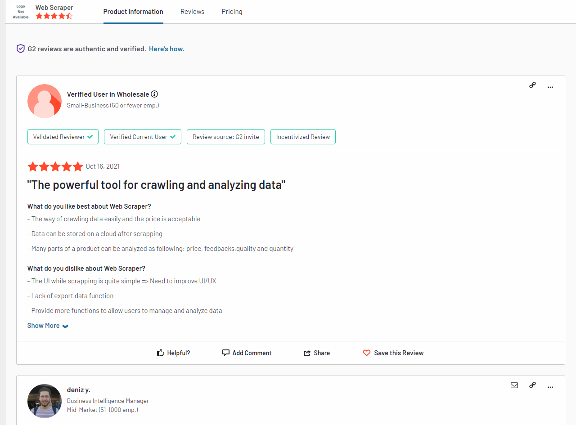Screen dimensions: 576x425
Task: Click the Verified Current User badge
Action: coord(143,137)
